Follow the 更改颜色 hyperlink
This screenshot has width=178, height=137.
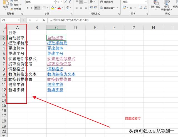pyautogui.click(x=55, y=48)
